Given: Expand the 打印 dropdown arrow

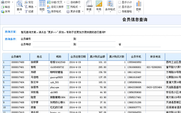Looking at the screenshot, I should (12, 2).
